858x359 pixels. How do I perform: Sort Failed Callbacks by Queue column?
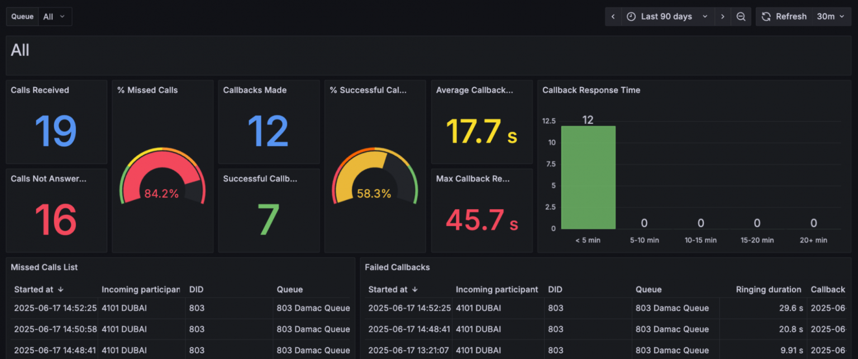[x=649, y=289]
